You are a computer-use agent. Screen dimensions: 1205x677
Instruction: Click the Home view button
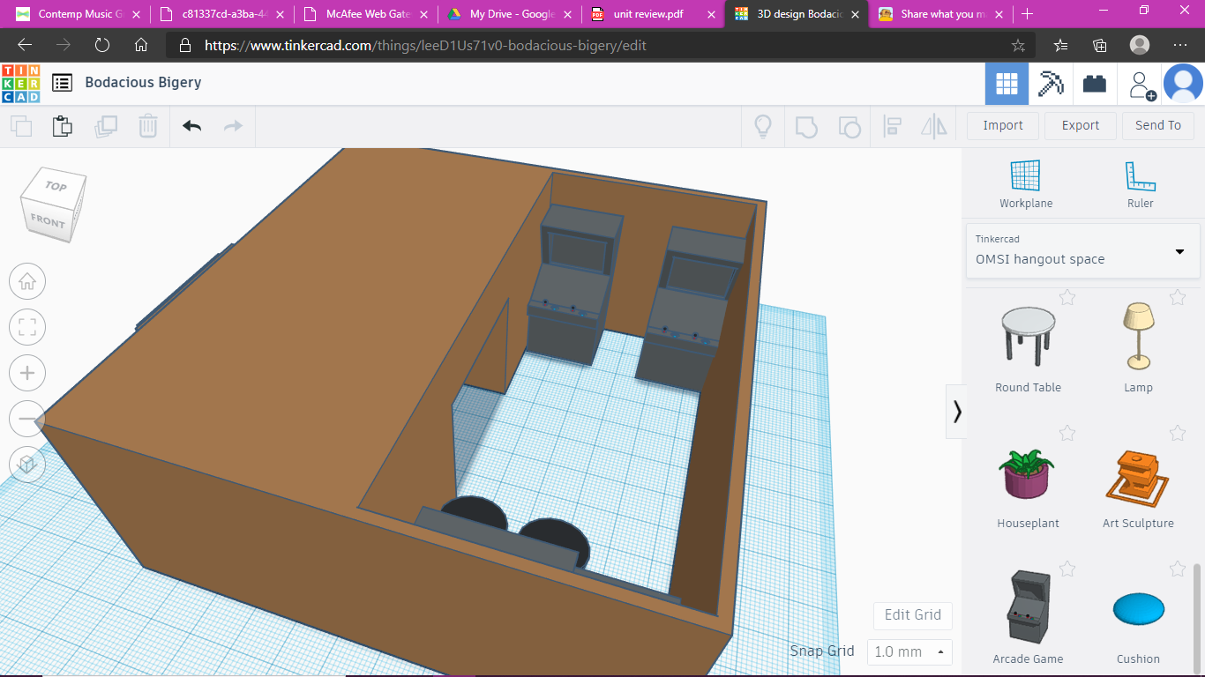pos(27,282)
